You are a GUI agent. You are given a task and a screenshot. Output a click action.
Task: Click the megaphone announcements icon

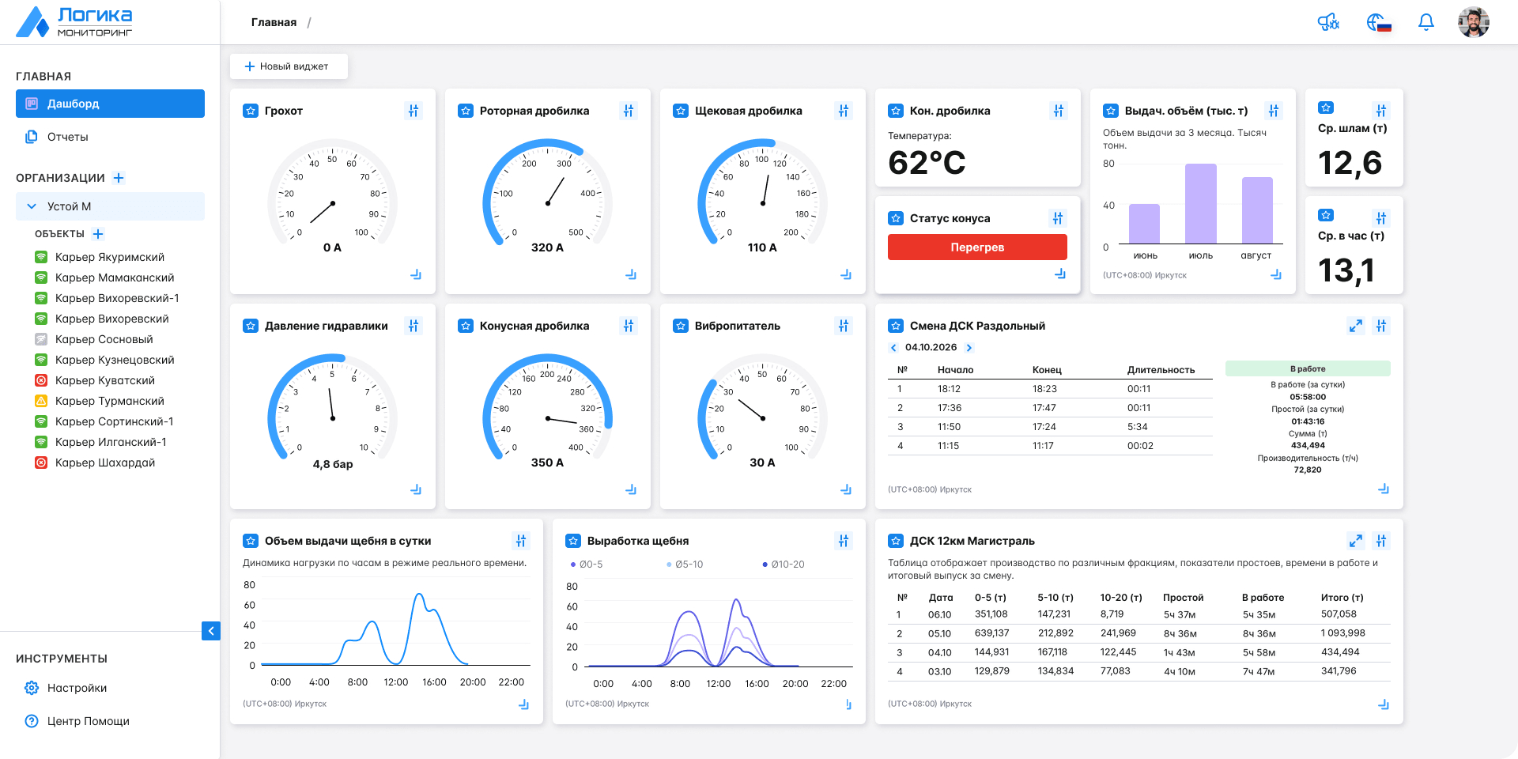coord(1328,22)
